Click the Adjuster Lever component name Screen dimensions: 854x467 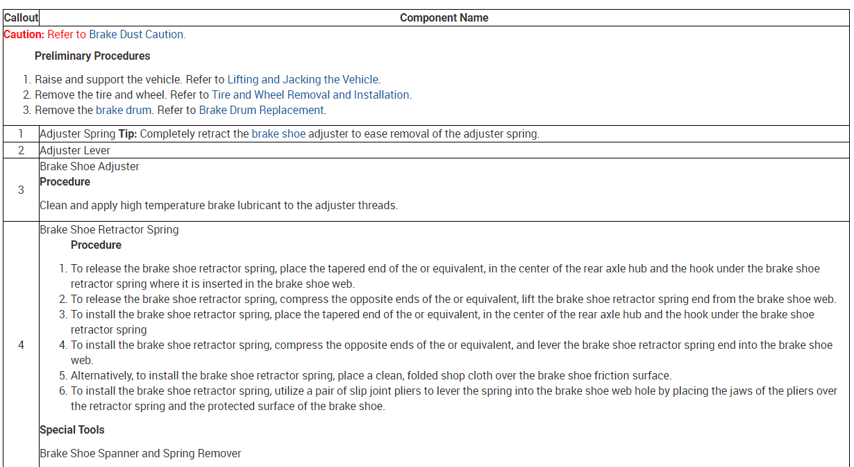click(x=75, y=150)
